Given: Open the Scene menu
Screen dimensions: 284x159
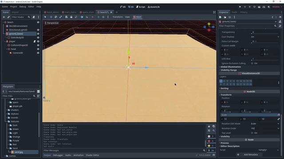Looking at the screenshot, I should click(5, 7).
